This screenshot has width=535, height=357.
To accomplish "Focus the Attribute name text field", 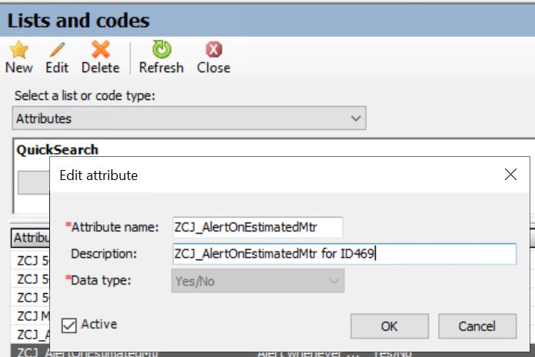I will 258,227.
